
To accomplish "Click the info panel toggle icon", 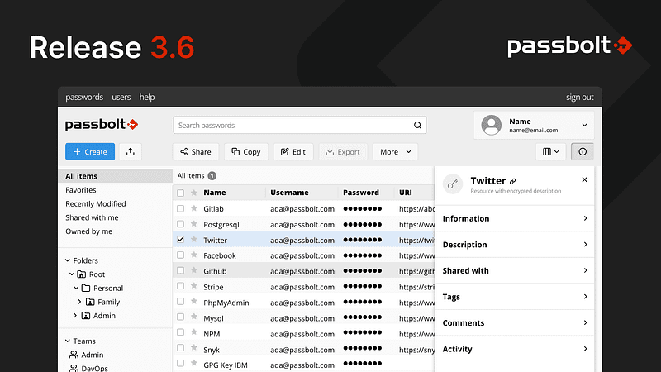I will pyautogui.click(x=582, y=151).
